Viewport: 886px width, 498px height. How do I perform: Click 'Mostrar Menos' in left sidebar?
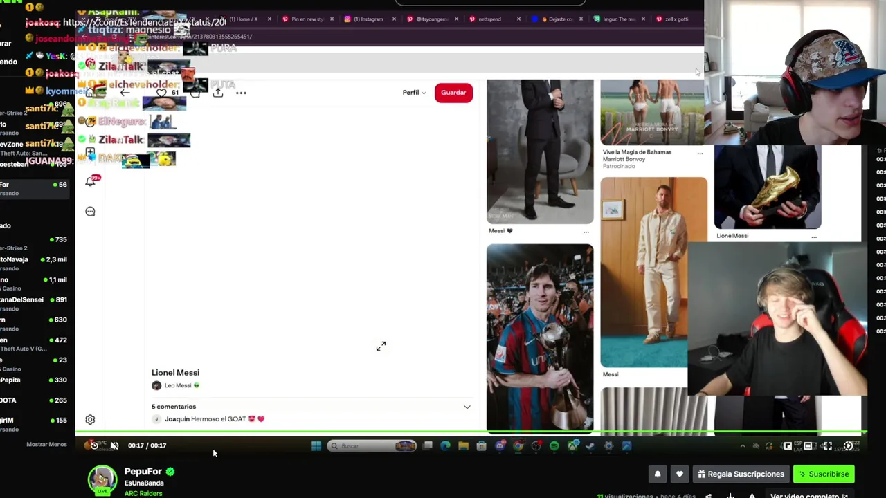tap(46, 444)
